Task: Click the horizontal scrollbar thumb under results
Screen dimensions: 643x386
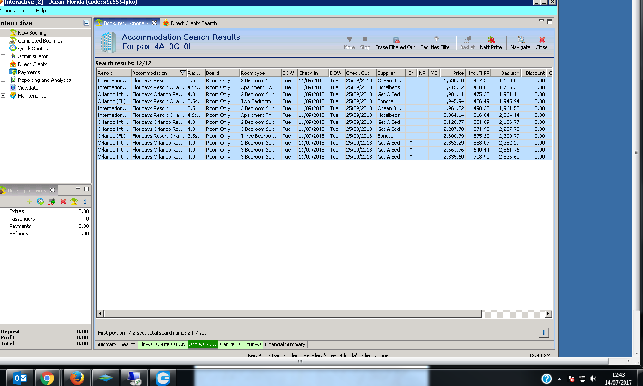Action: pyautogui.click(x=292, y=313)
